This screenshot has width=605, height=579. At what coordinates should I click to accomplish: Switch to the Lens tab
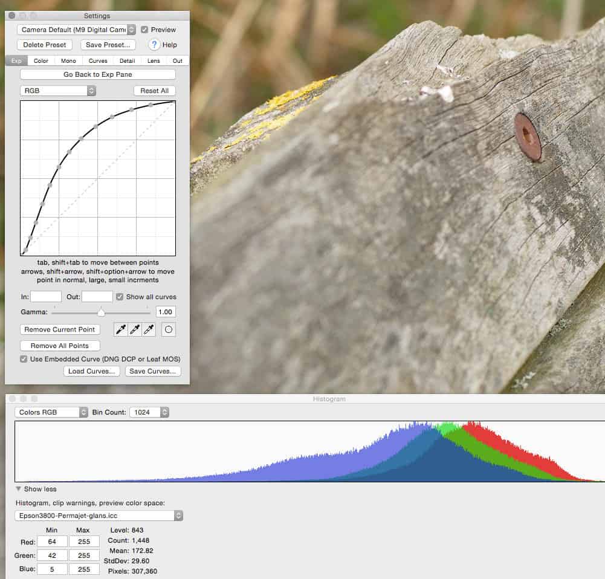pyautogui.click(x=153, y=60)
